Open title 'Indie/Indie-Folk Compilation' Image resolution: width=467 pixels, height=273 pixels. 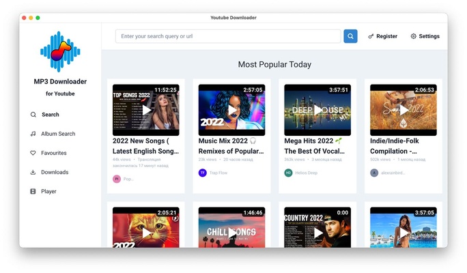click(x=395, y=146)
